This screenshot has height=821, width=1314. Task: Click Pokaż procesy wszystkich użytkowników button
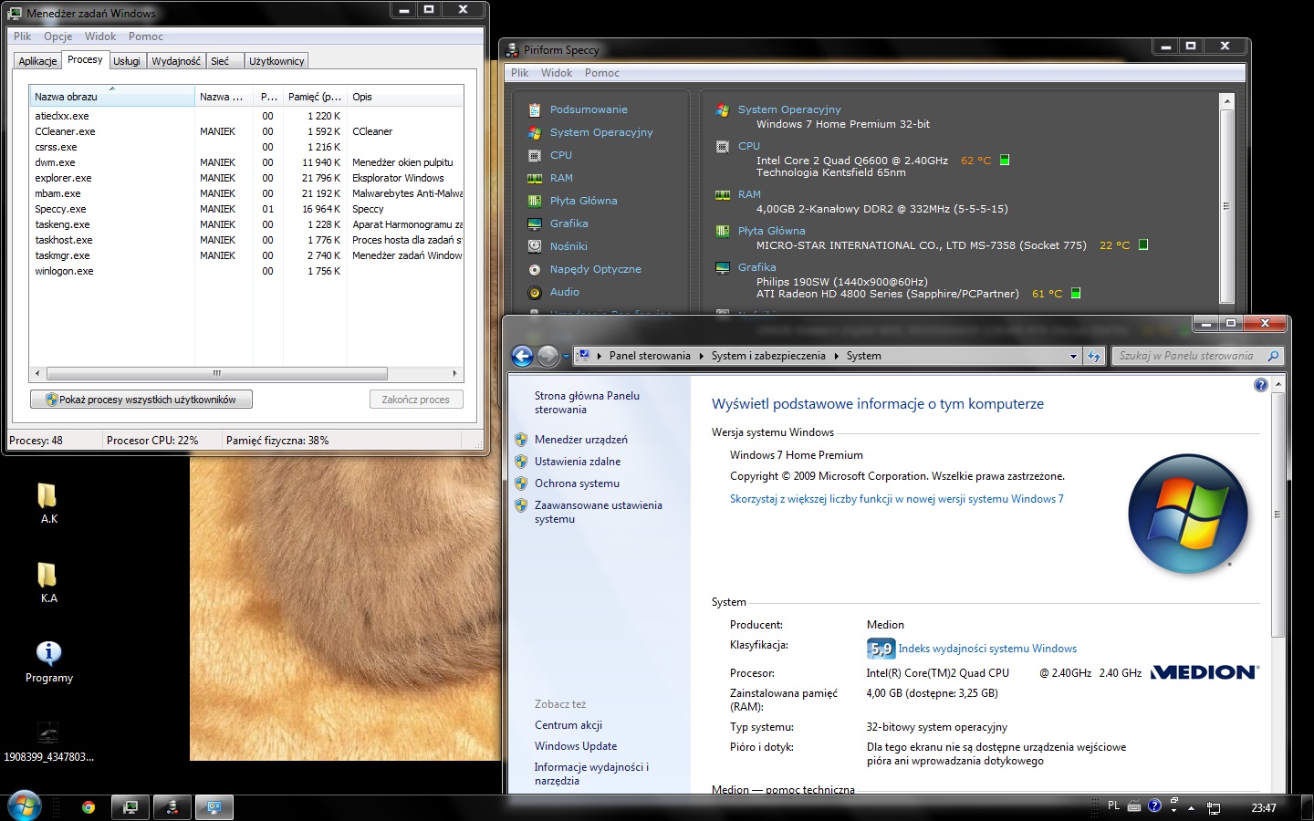[141, 400]
